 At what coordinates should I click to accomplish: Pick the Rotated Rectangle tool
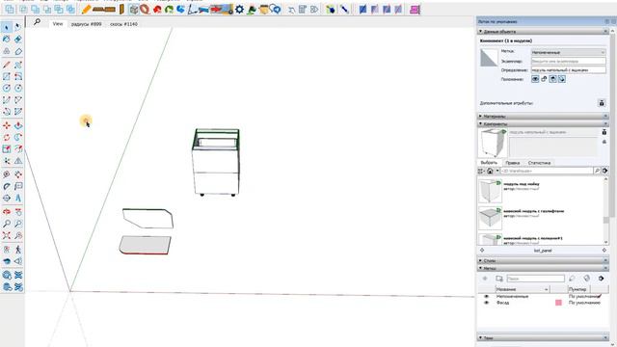tap(18, 77)
